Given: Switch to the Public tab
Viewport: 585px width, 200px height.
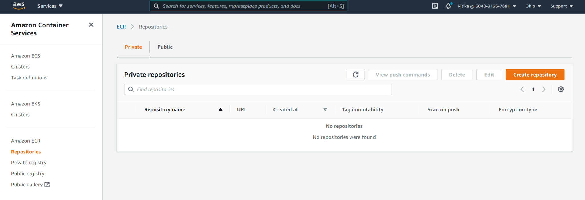Looking at the screenshot, I should tap(165, 47).
